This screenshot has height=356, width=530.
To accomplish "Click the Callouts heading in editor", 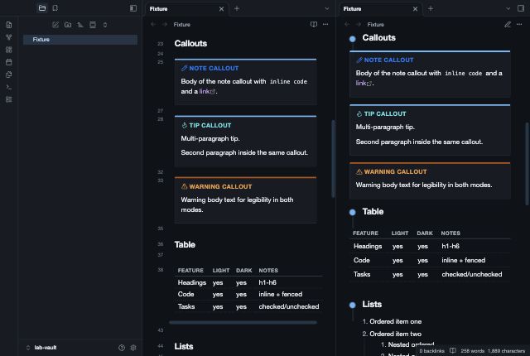I will (190, 44).
